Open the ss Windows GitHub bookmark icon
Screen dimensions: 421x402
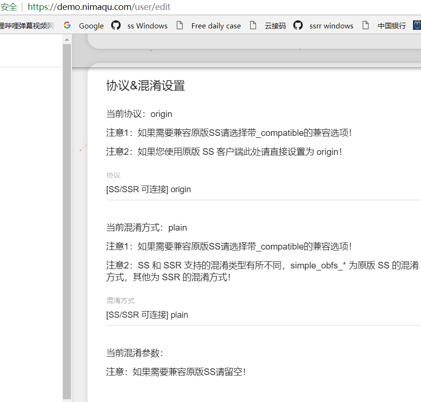click(x=116, y=25)
